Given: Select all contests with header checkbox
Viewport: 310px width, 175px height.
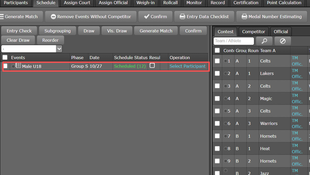Looking at the screenshot, I should (217, 51).
